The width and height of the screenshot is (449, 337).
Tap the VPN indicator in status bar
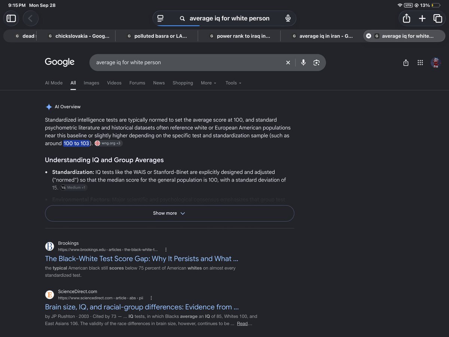pyautogui.click(x=408, y=5)
